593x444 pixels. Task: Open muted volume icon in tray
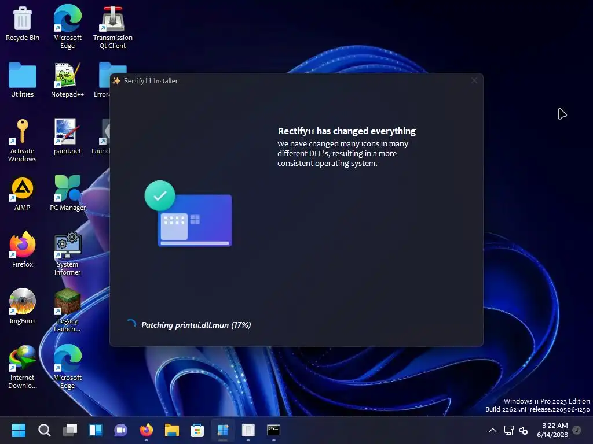pos(524,430)
